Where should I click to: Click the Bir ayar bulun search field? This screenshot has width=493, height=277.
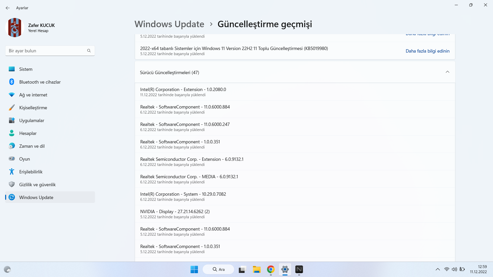pyautogui.click(x=46, y=51)
